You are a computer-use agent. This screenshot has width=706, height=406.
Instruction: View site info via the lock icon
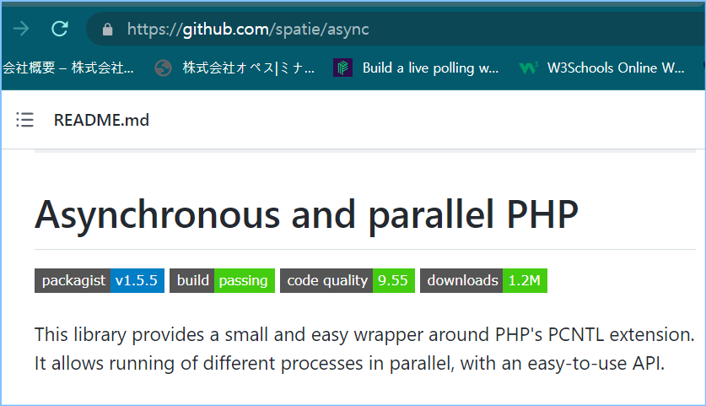tap(107, 29)
